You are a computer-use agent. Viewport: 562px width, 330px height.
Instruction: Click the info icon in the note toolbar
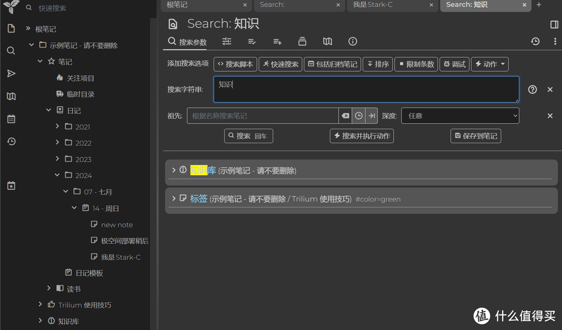point(352,41)
